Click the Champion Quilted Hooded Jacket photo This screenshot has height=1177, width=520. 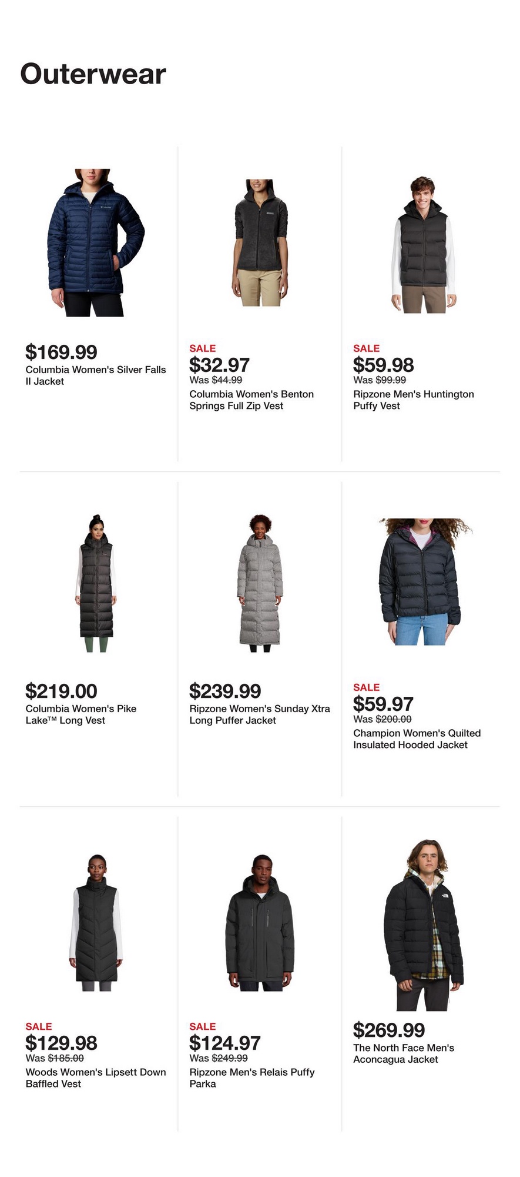(x=423, y=581)
